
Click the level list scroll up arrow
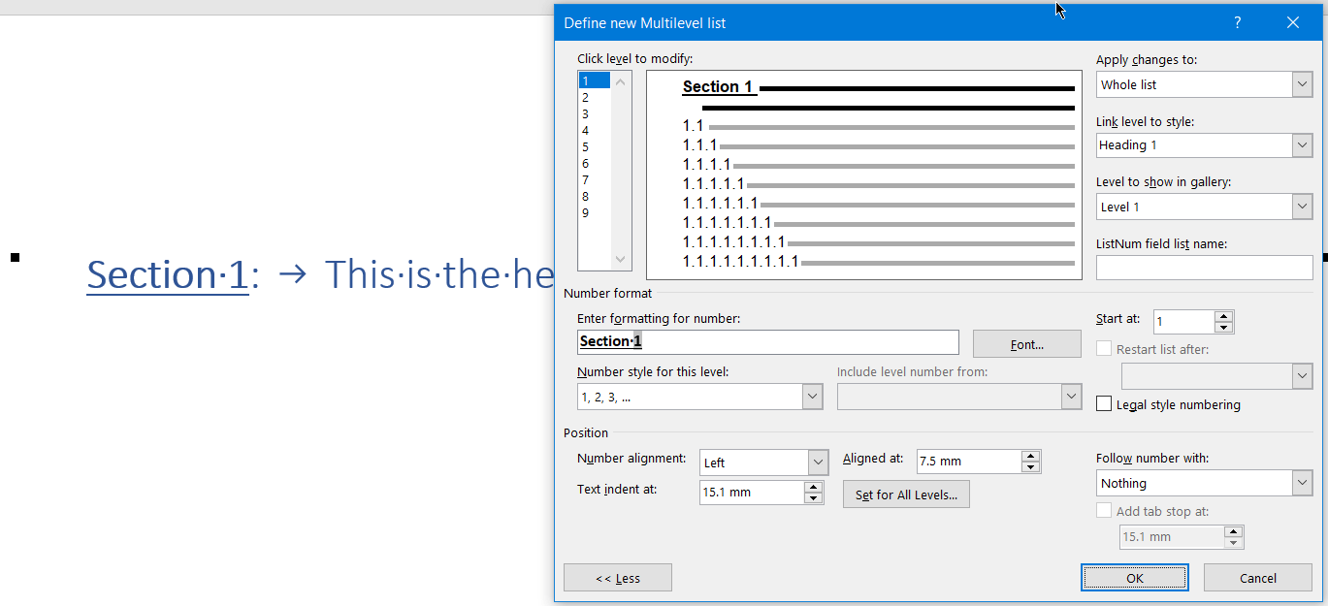(621, 81)
